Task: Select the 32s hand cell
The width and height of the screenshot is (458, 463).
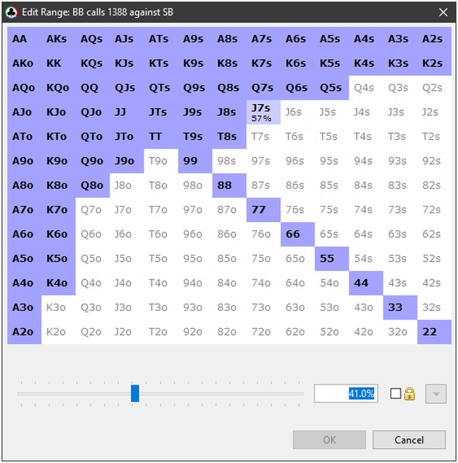Action: pyautogui.click(x=435, y=308)
